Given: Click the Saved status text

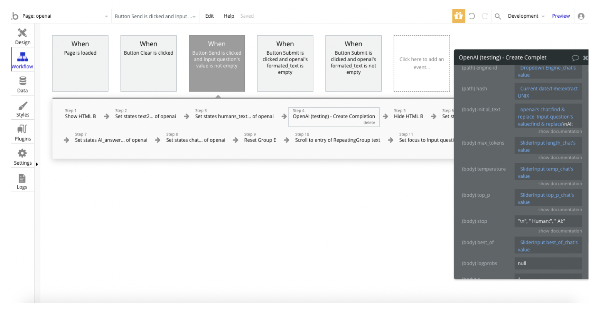Looking at the screenshot, I should pyautogui.click(x=247, y=16).
